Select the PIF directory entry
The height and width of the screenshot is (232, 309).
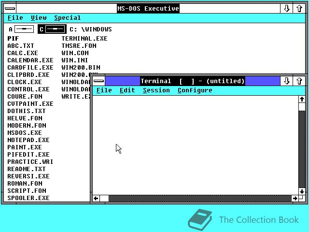click(13, 39)
